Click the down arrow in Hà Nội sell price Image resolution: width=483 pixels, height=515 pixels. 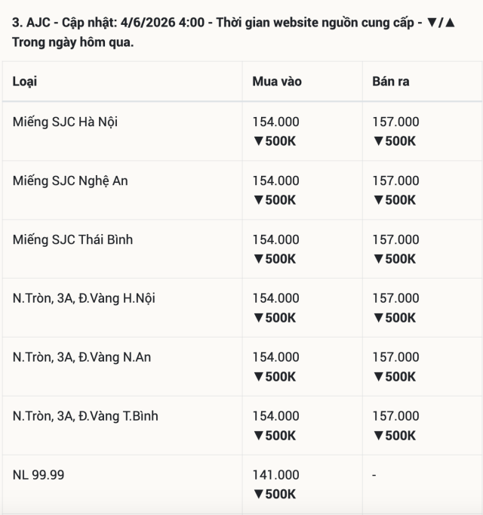(x=378, y=141)
